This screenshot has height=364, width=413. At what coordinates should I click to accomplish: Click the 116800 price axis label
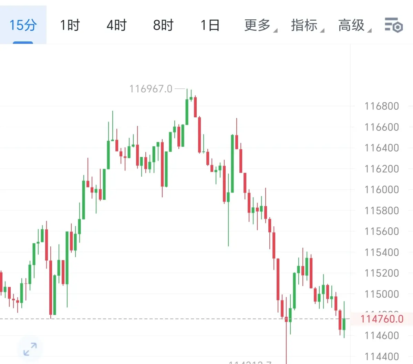(382, 106)
